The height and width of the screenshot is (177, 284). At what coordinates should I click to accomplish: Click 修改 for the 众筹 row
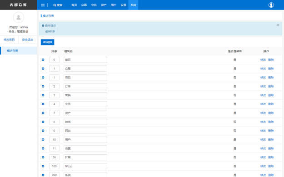point(263,69)
